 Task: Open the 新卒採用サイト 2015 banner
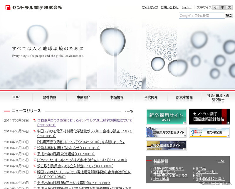[x=166, y=117]
